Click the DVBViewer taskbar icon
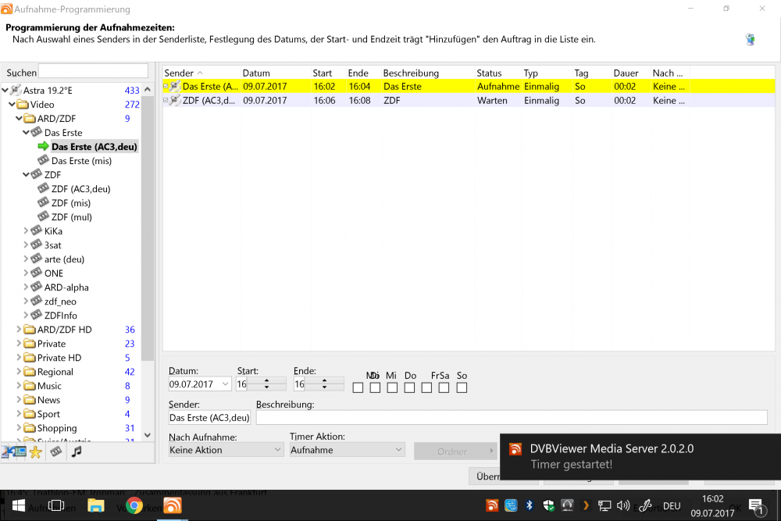Screen dimensions: 781x521 (172, 505)
